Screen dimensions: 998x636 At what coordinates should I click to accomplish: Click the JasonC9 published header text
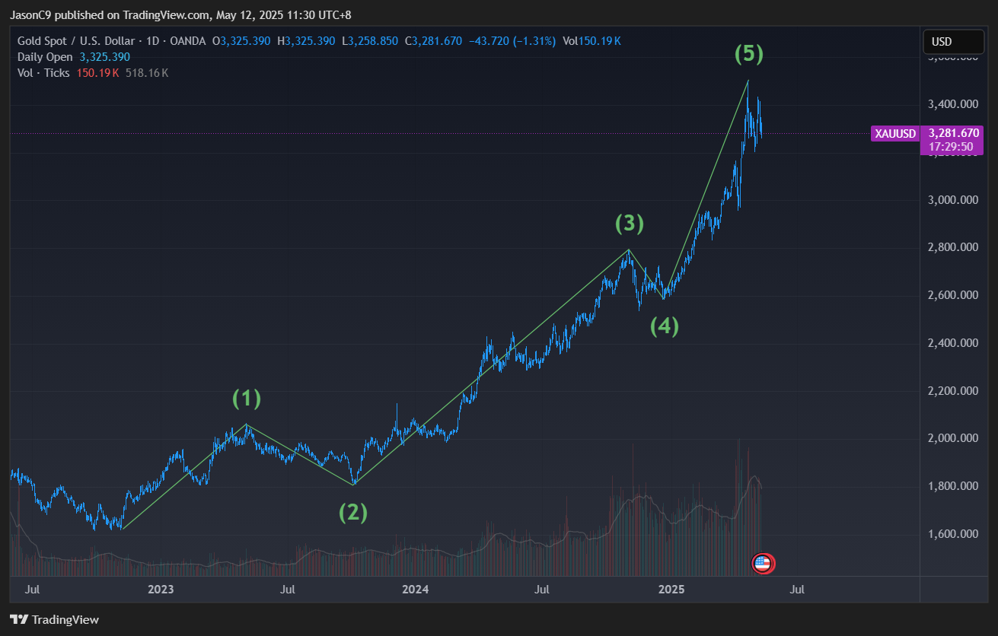[180, 14]
